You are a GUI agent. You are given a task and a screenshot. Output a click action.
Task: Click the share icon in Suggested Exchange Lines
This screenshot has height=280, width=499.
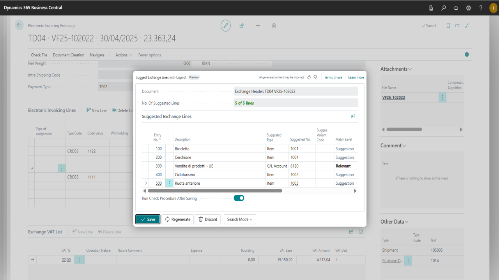point(353,116)
